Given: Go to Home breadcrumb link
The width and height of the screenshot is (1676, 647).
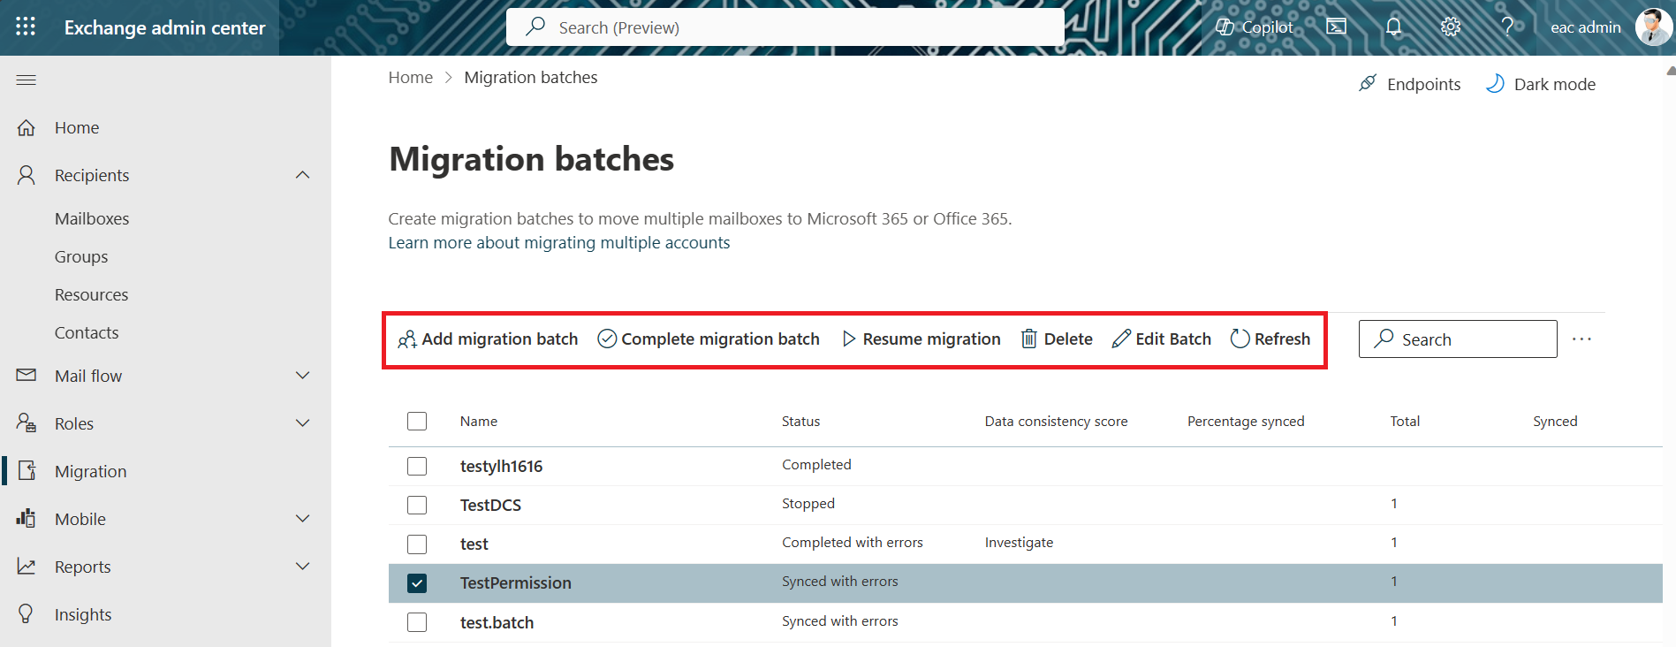Looking at the screenshot, I should coord(411,77).
